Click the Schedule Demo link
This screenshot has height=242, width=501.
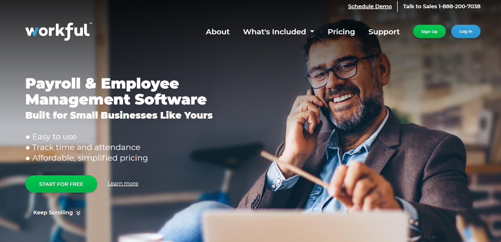click(370, 6)
